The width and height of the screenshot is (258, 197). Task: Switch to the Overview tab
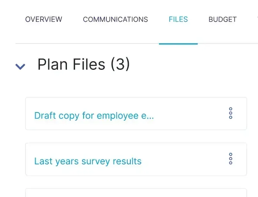(44, 19)
